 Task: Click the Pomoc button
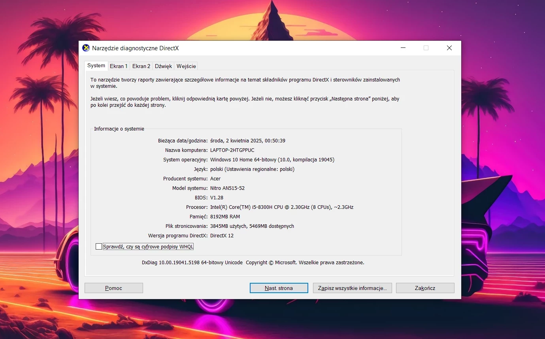114,288
